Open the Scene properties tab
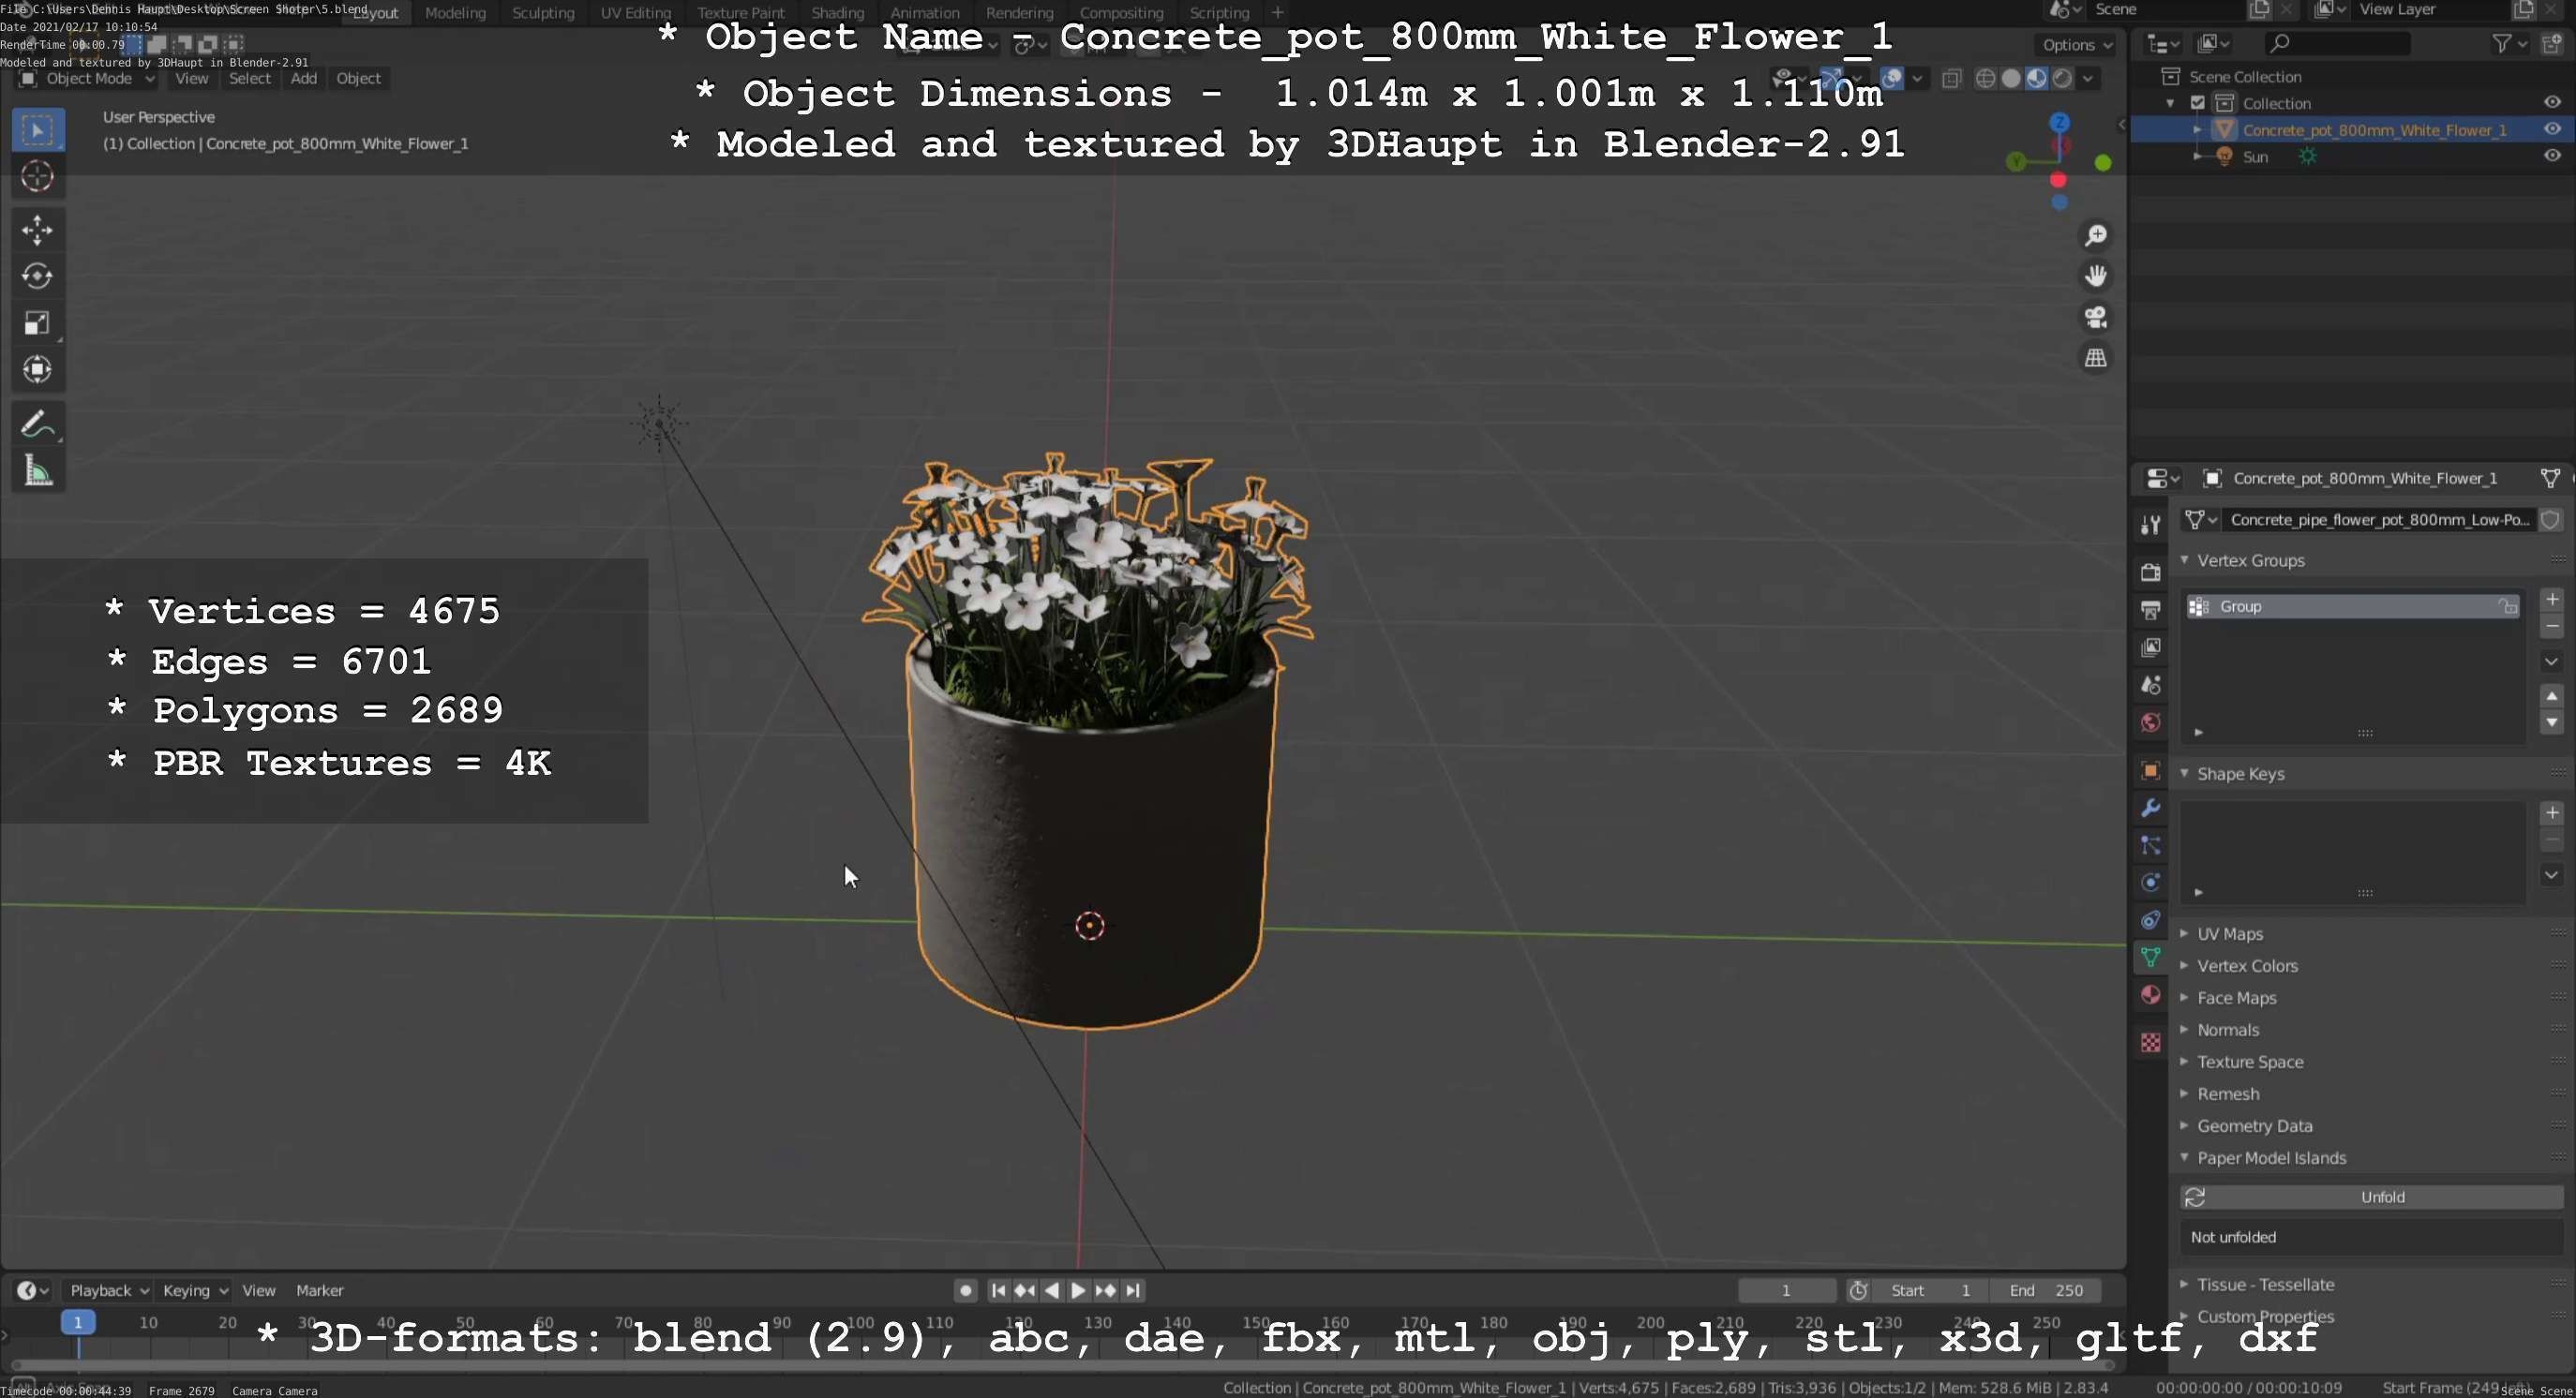2576x1398 pixels. pyautogui.click(x=2150, y=685)
